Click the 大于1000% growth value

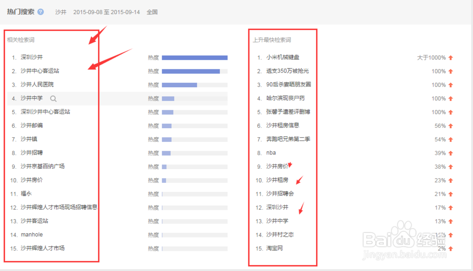click(431, 57)
